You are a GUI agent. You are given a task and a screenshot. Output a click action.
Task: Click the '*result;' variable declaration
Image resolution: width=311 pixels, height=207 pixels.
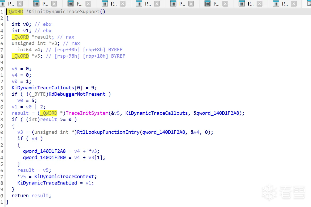point(43,37)
